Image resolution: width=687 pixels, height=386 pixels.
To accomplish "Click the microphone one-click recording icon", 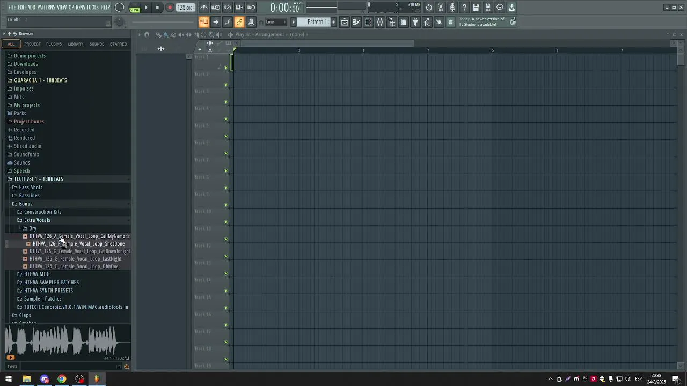I will [x=452, y=8].
